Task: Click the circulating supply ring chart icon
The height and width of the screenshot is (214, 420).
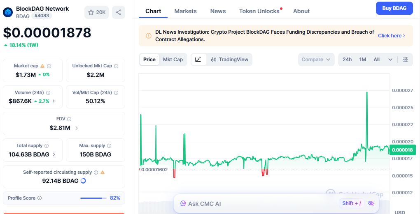Action: (x=83, y=181)
